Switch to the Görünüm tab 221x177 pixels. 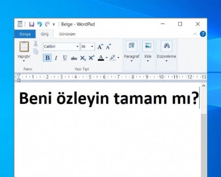pyautogui.click(x=67, y=34)
